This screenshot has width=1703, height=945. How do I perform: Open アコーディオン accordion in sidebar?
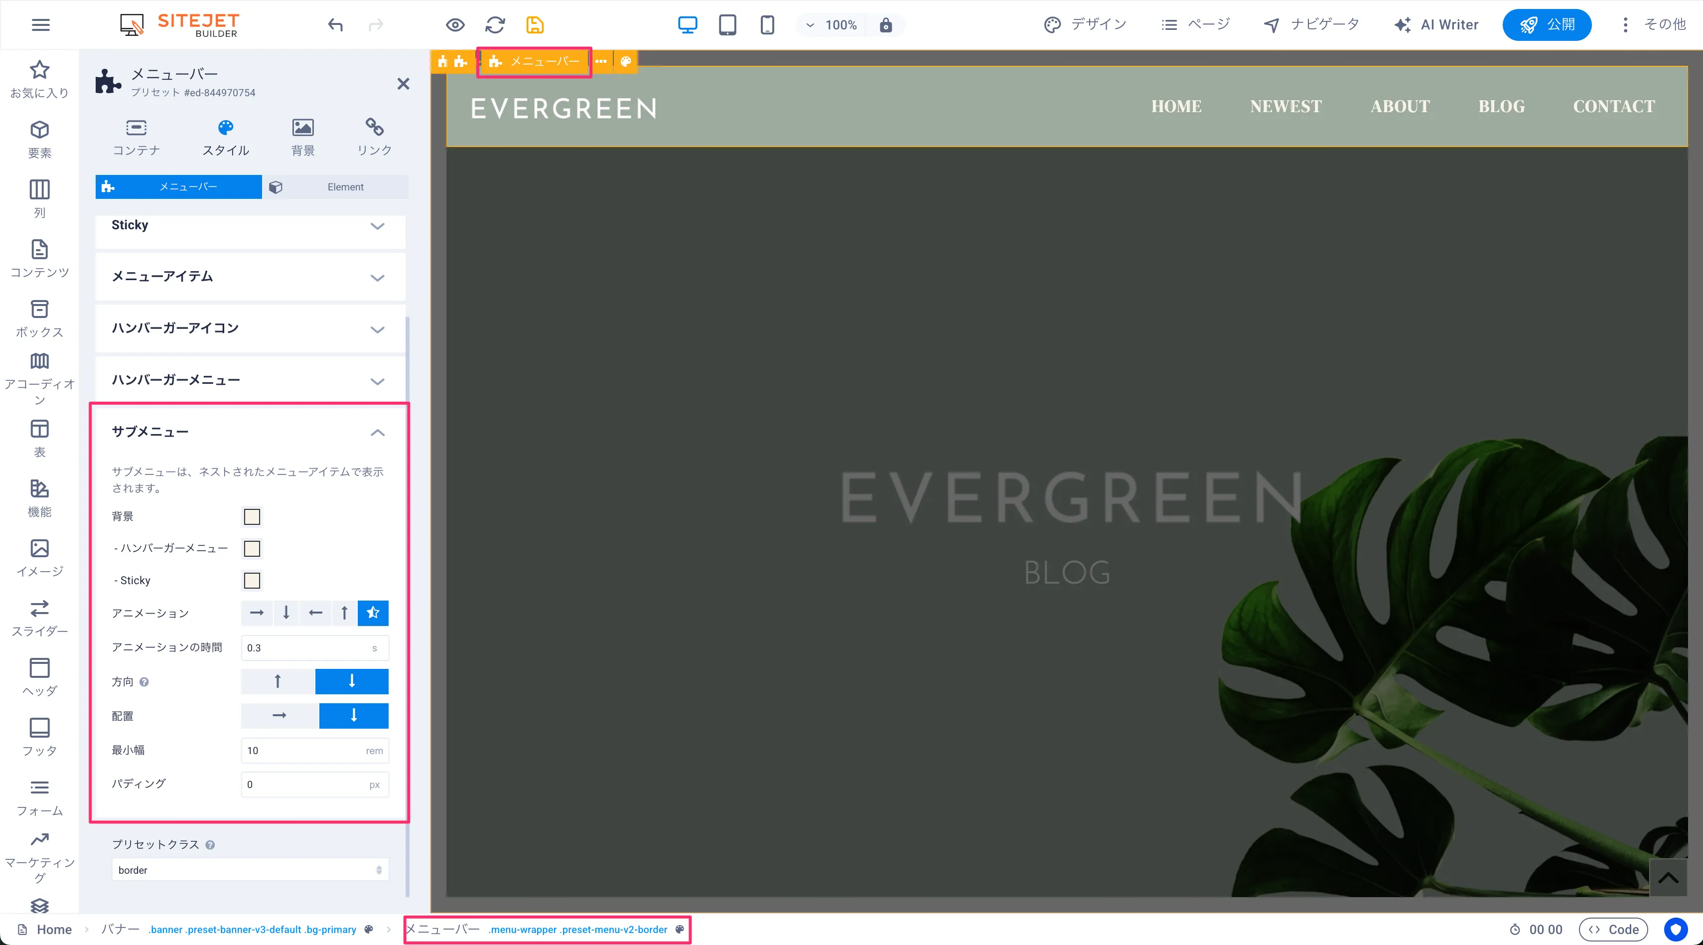pyautogui.click(x=40, y=378)
